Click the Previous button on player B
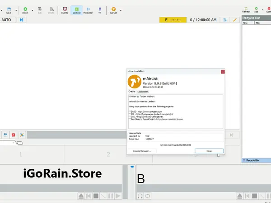The width and height of the screenshot is (271, 203). coord(247,196)
